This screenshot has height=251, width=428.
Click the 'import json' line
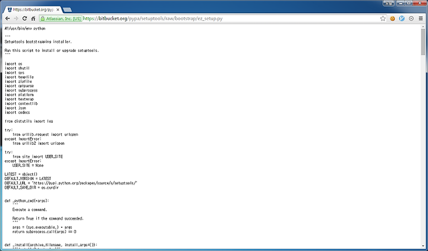[15, 108]
